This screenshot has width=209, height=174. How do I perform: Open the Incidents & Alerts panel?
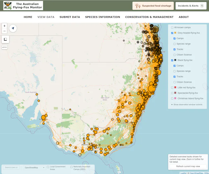click(x=191, y=6)
